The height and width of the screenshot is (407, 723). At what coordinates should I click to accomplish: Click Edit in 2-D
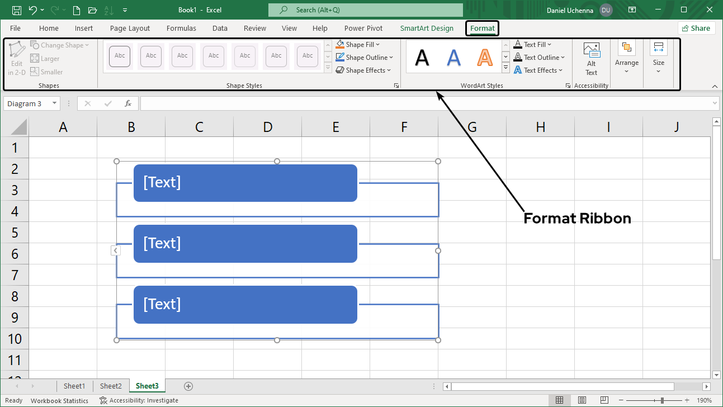click(x=17, y=59)
